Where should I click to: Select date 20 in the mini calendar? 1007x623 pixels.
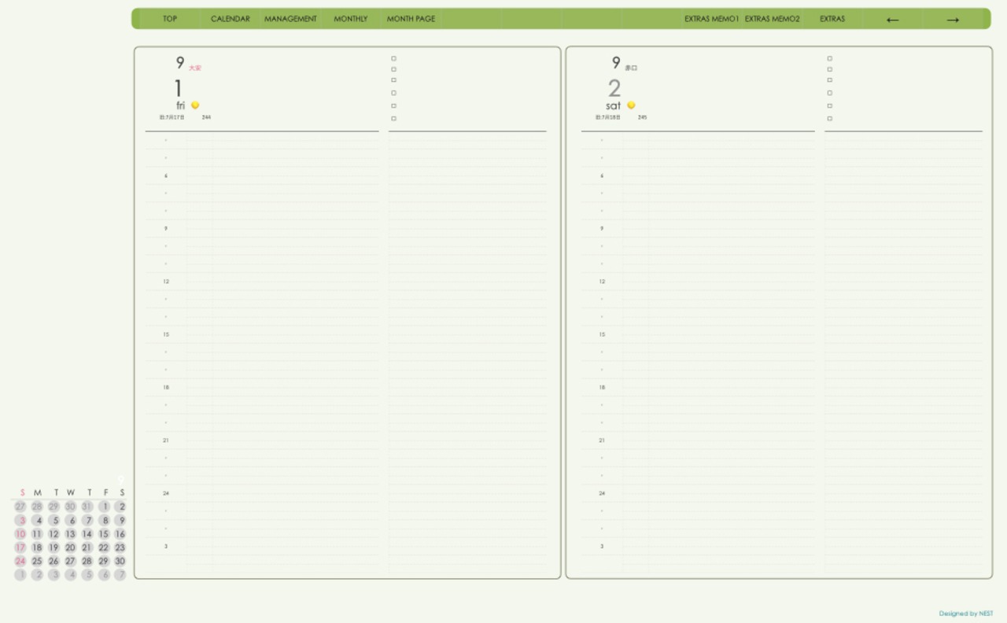point(70,547)
